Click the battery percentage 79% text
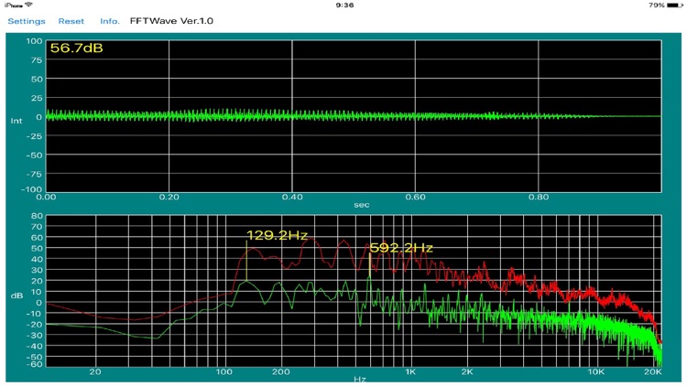 pos(657,5)
